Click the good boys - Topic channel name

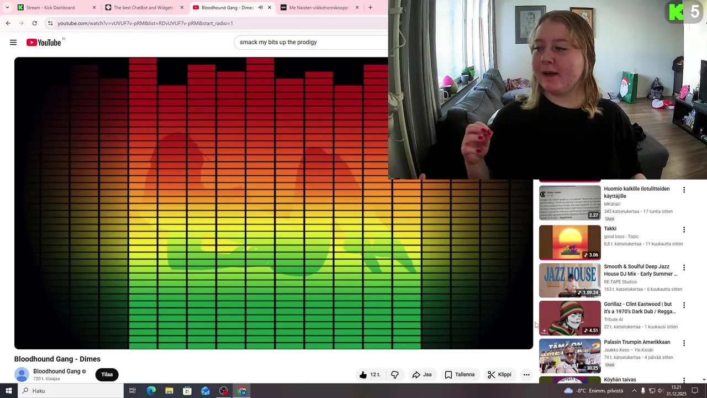pos(621,237)
